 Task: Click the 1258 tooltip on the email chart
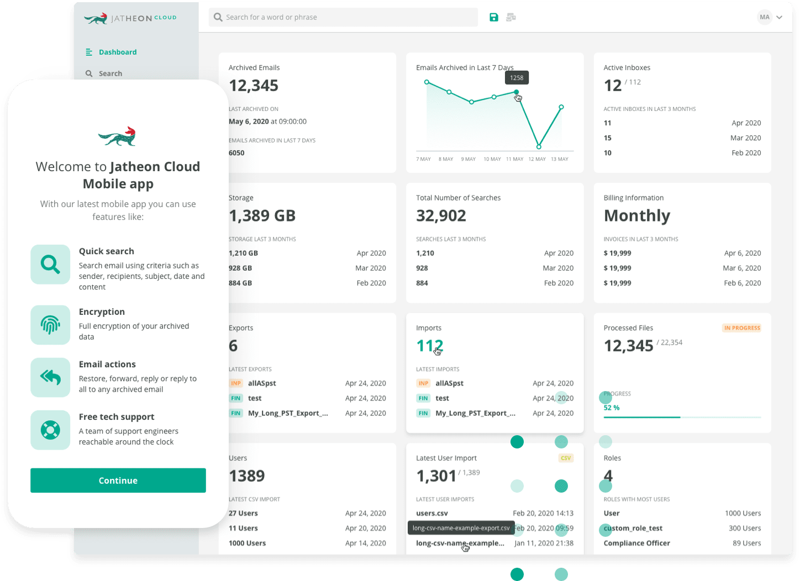517,78
